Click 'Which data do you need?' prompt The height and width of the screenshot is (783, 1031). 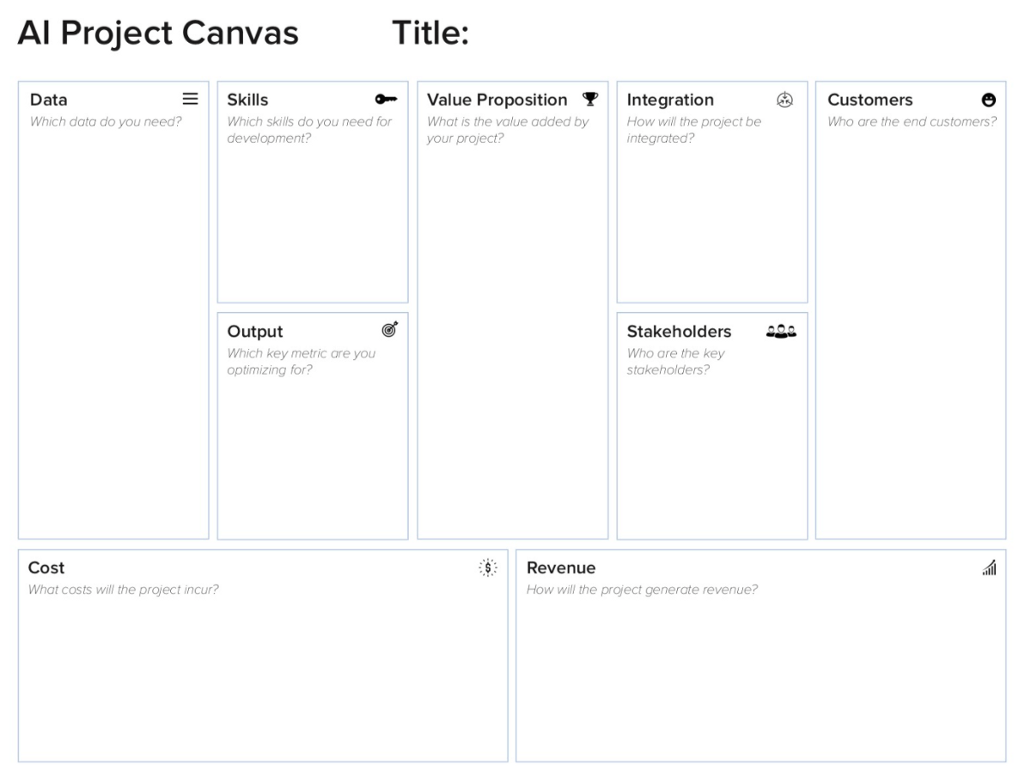tap(106, 122)
